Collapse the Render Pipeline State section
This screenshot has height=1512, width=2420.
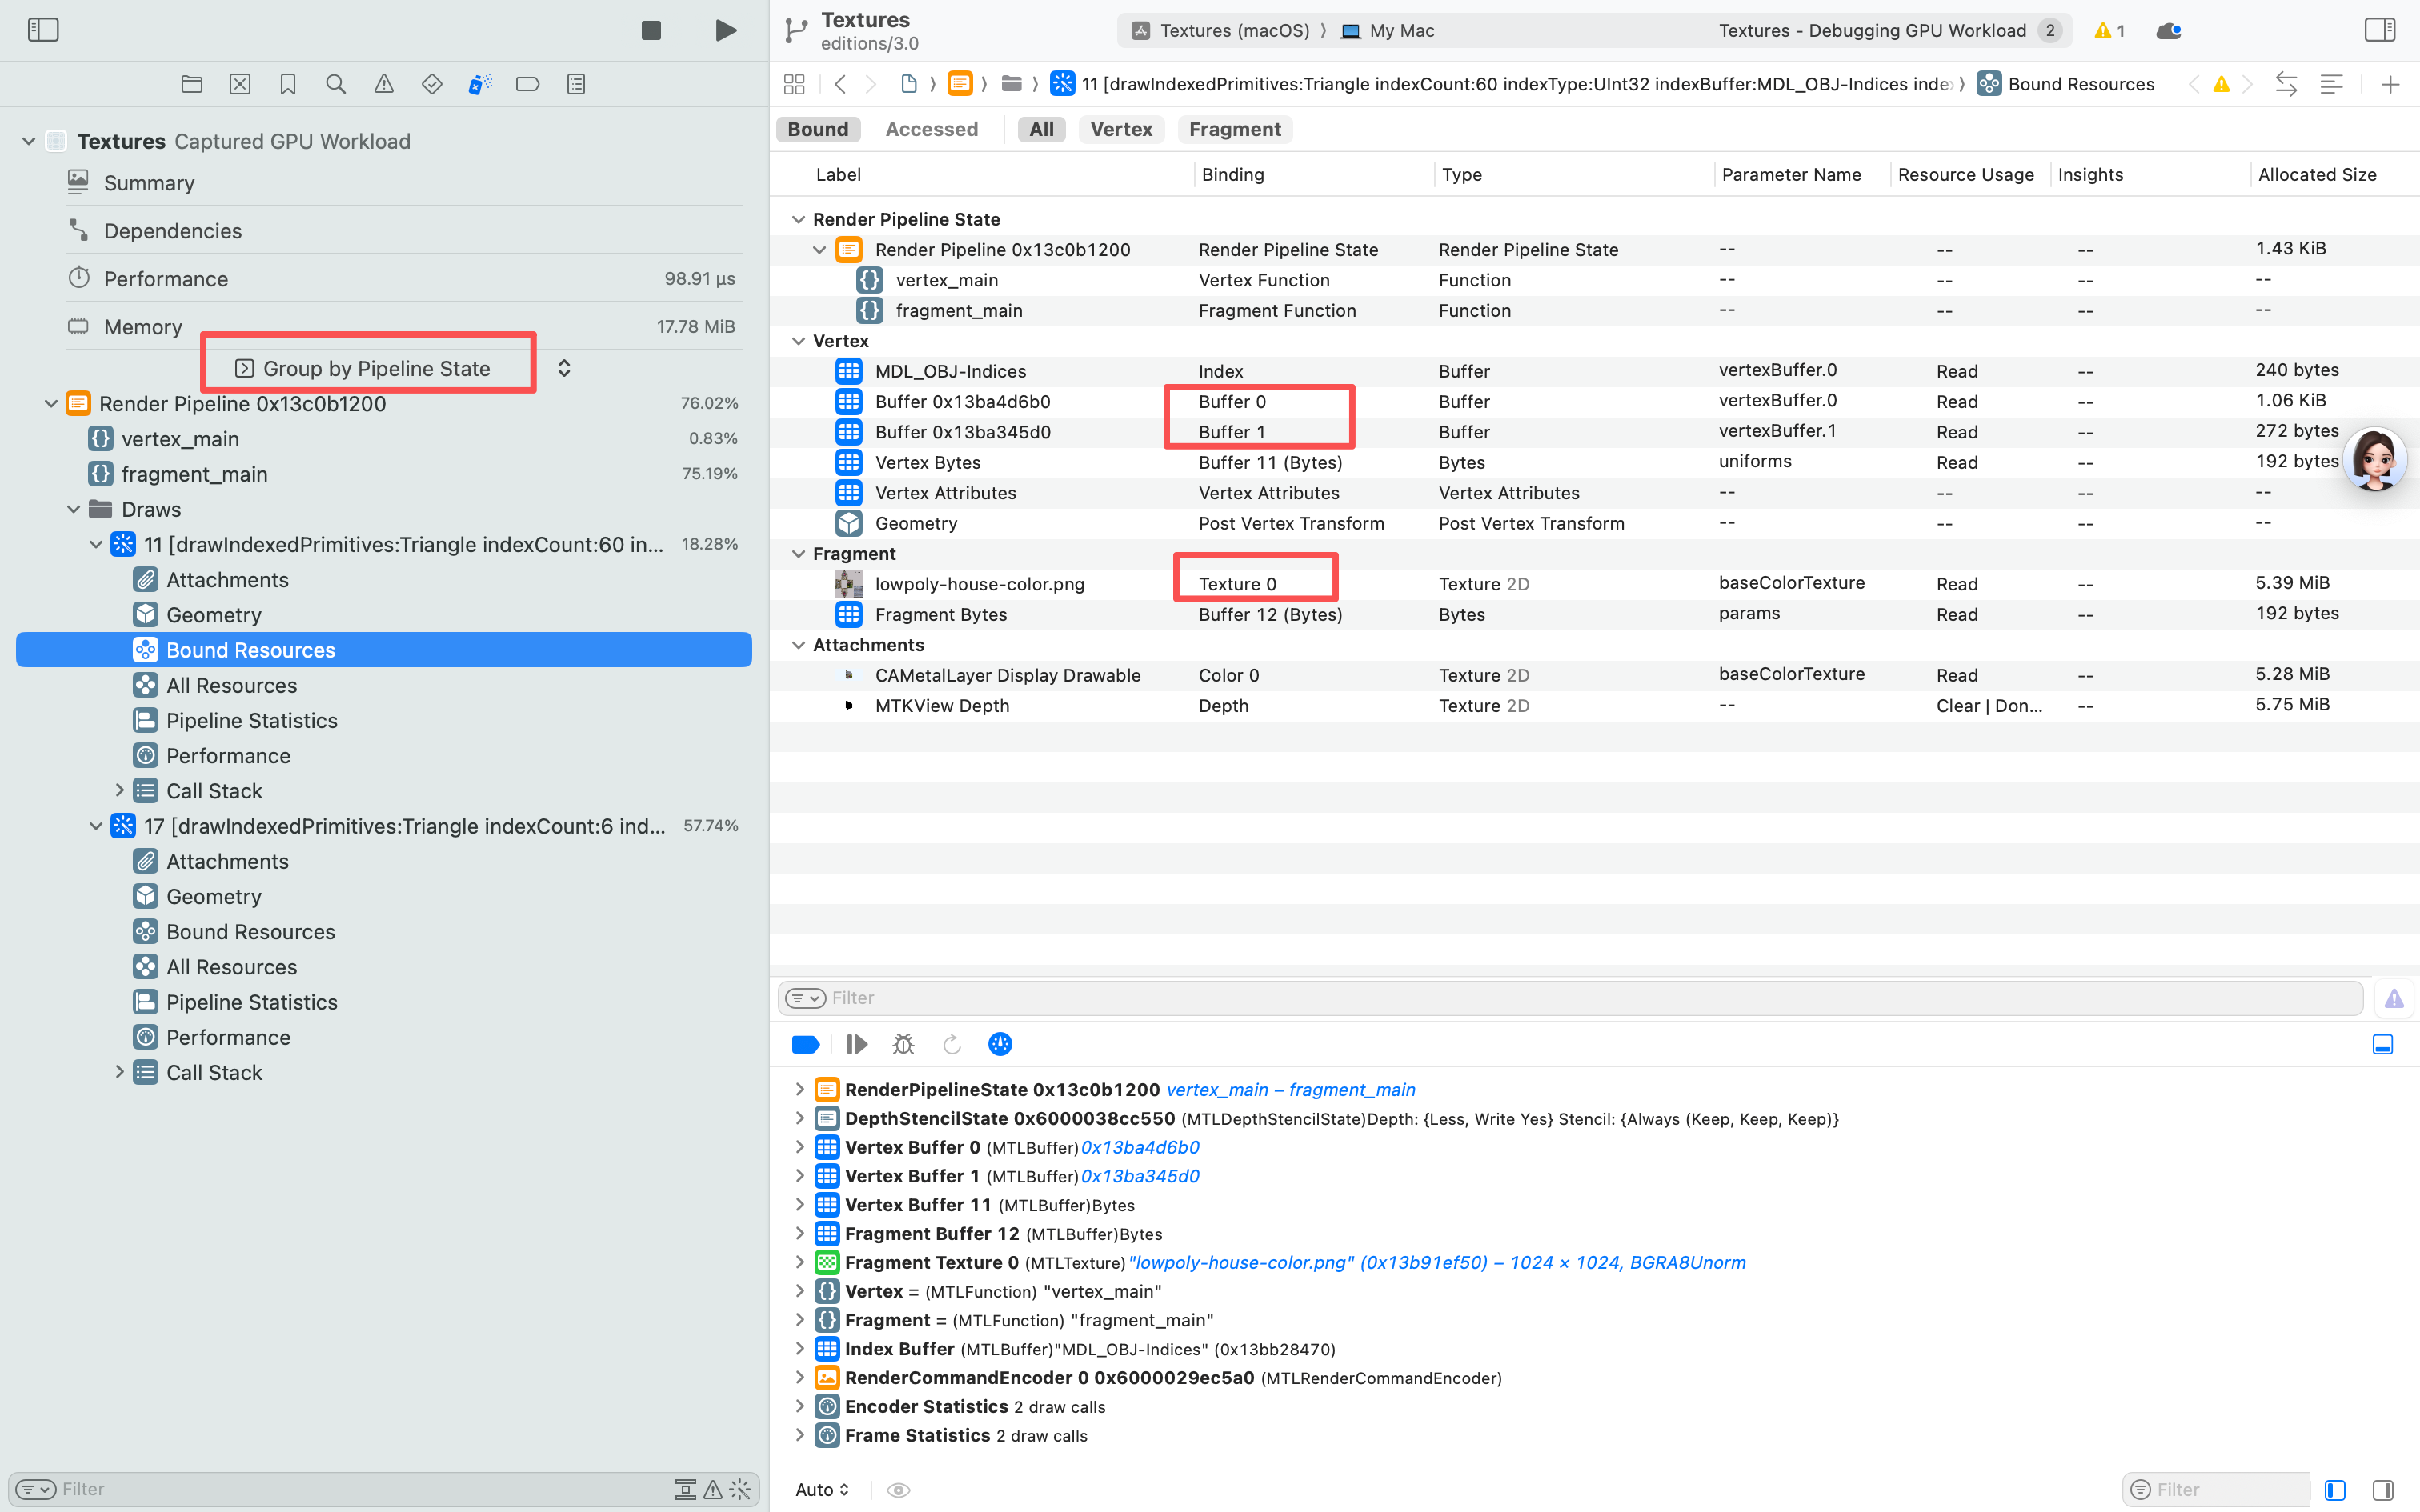tap(798, 219)
